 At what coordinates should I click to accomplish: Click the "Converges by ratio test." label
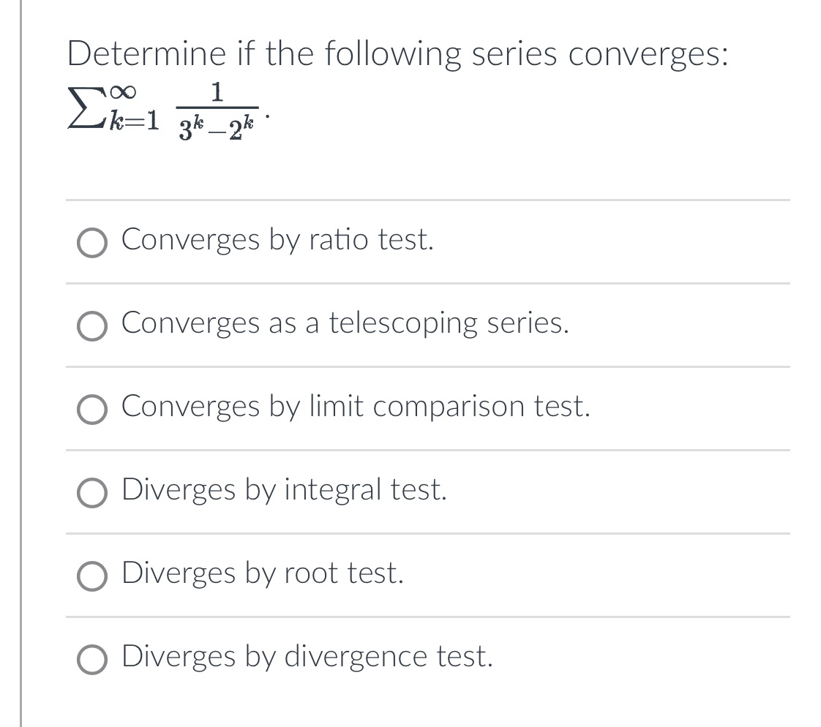[x=278, y=240]
